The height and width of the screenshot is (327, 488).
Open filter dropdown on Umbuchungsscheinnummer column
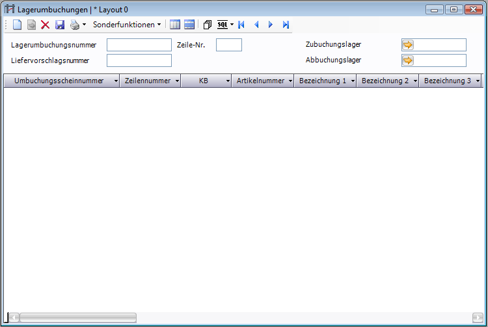point(116,81)
